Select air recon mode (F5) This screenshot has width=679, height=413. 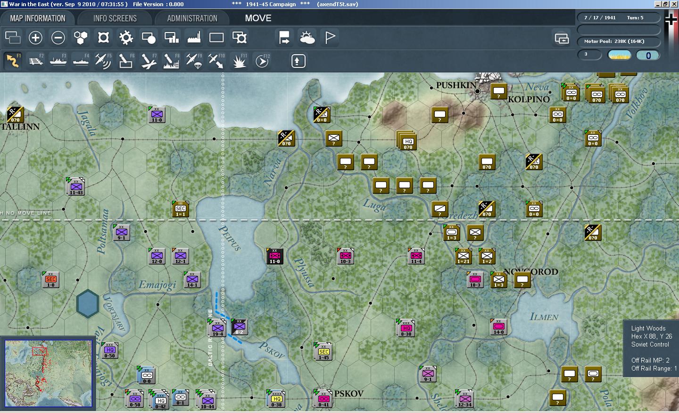click(x=103, y=61)
